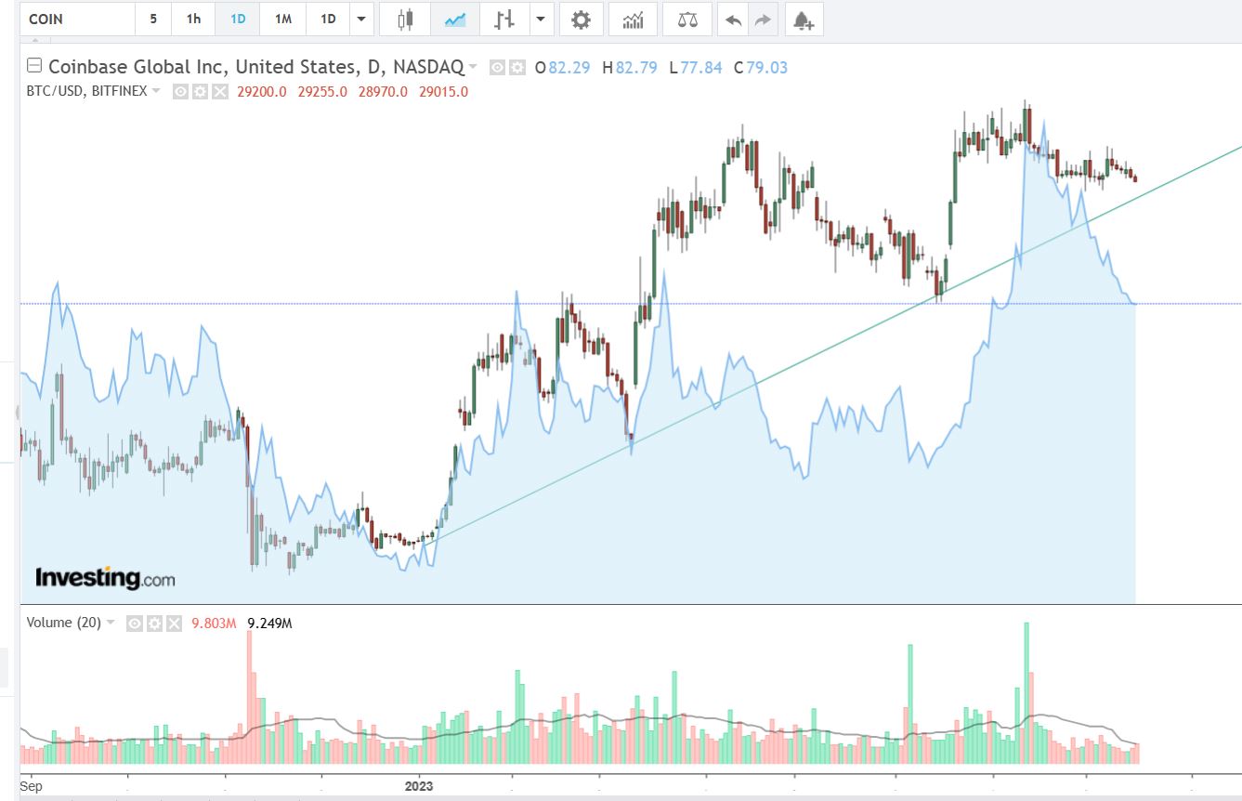Open the Investing.com logo link
Viewport: 1242px width, 801px height.
coord(105,577)
